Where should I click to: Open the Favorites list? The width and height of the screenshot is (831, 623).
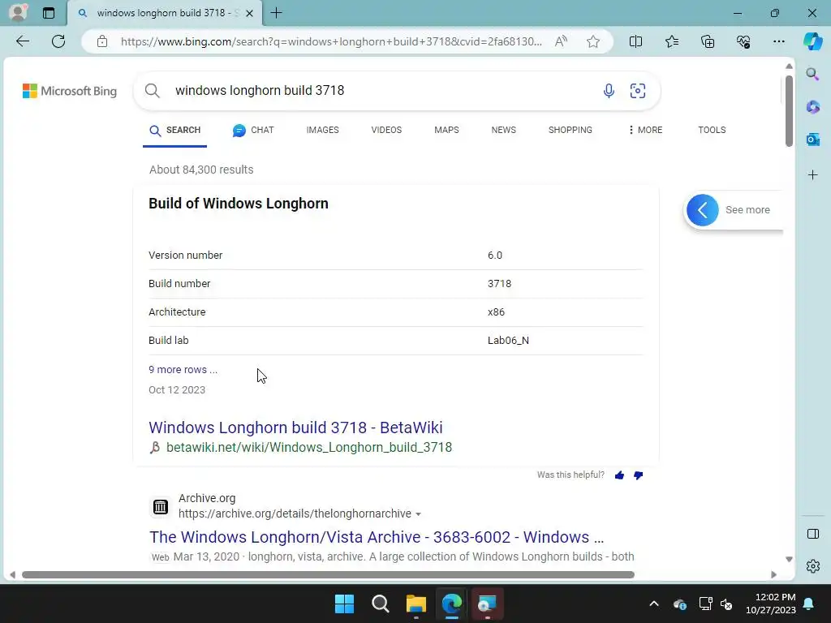(x=671, y=41)
